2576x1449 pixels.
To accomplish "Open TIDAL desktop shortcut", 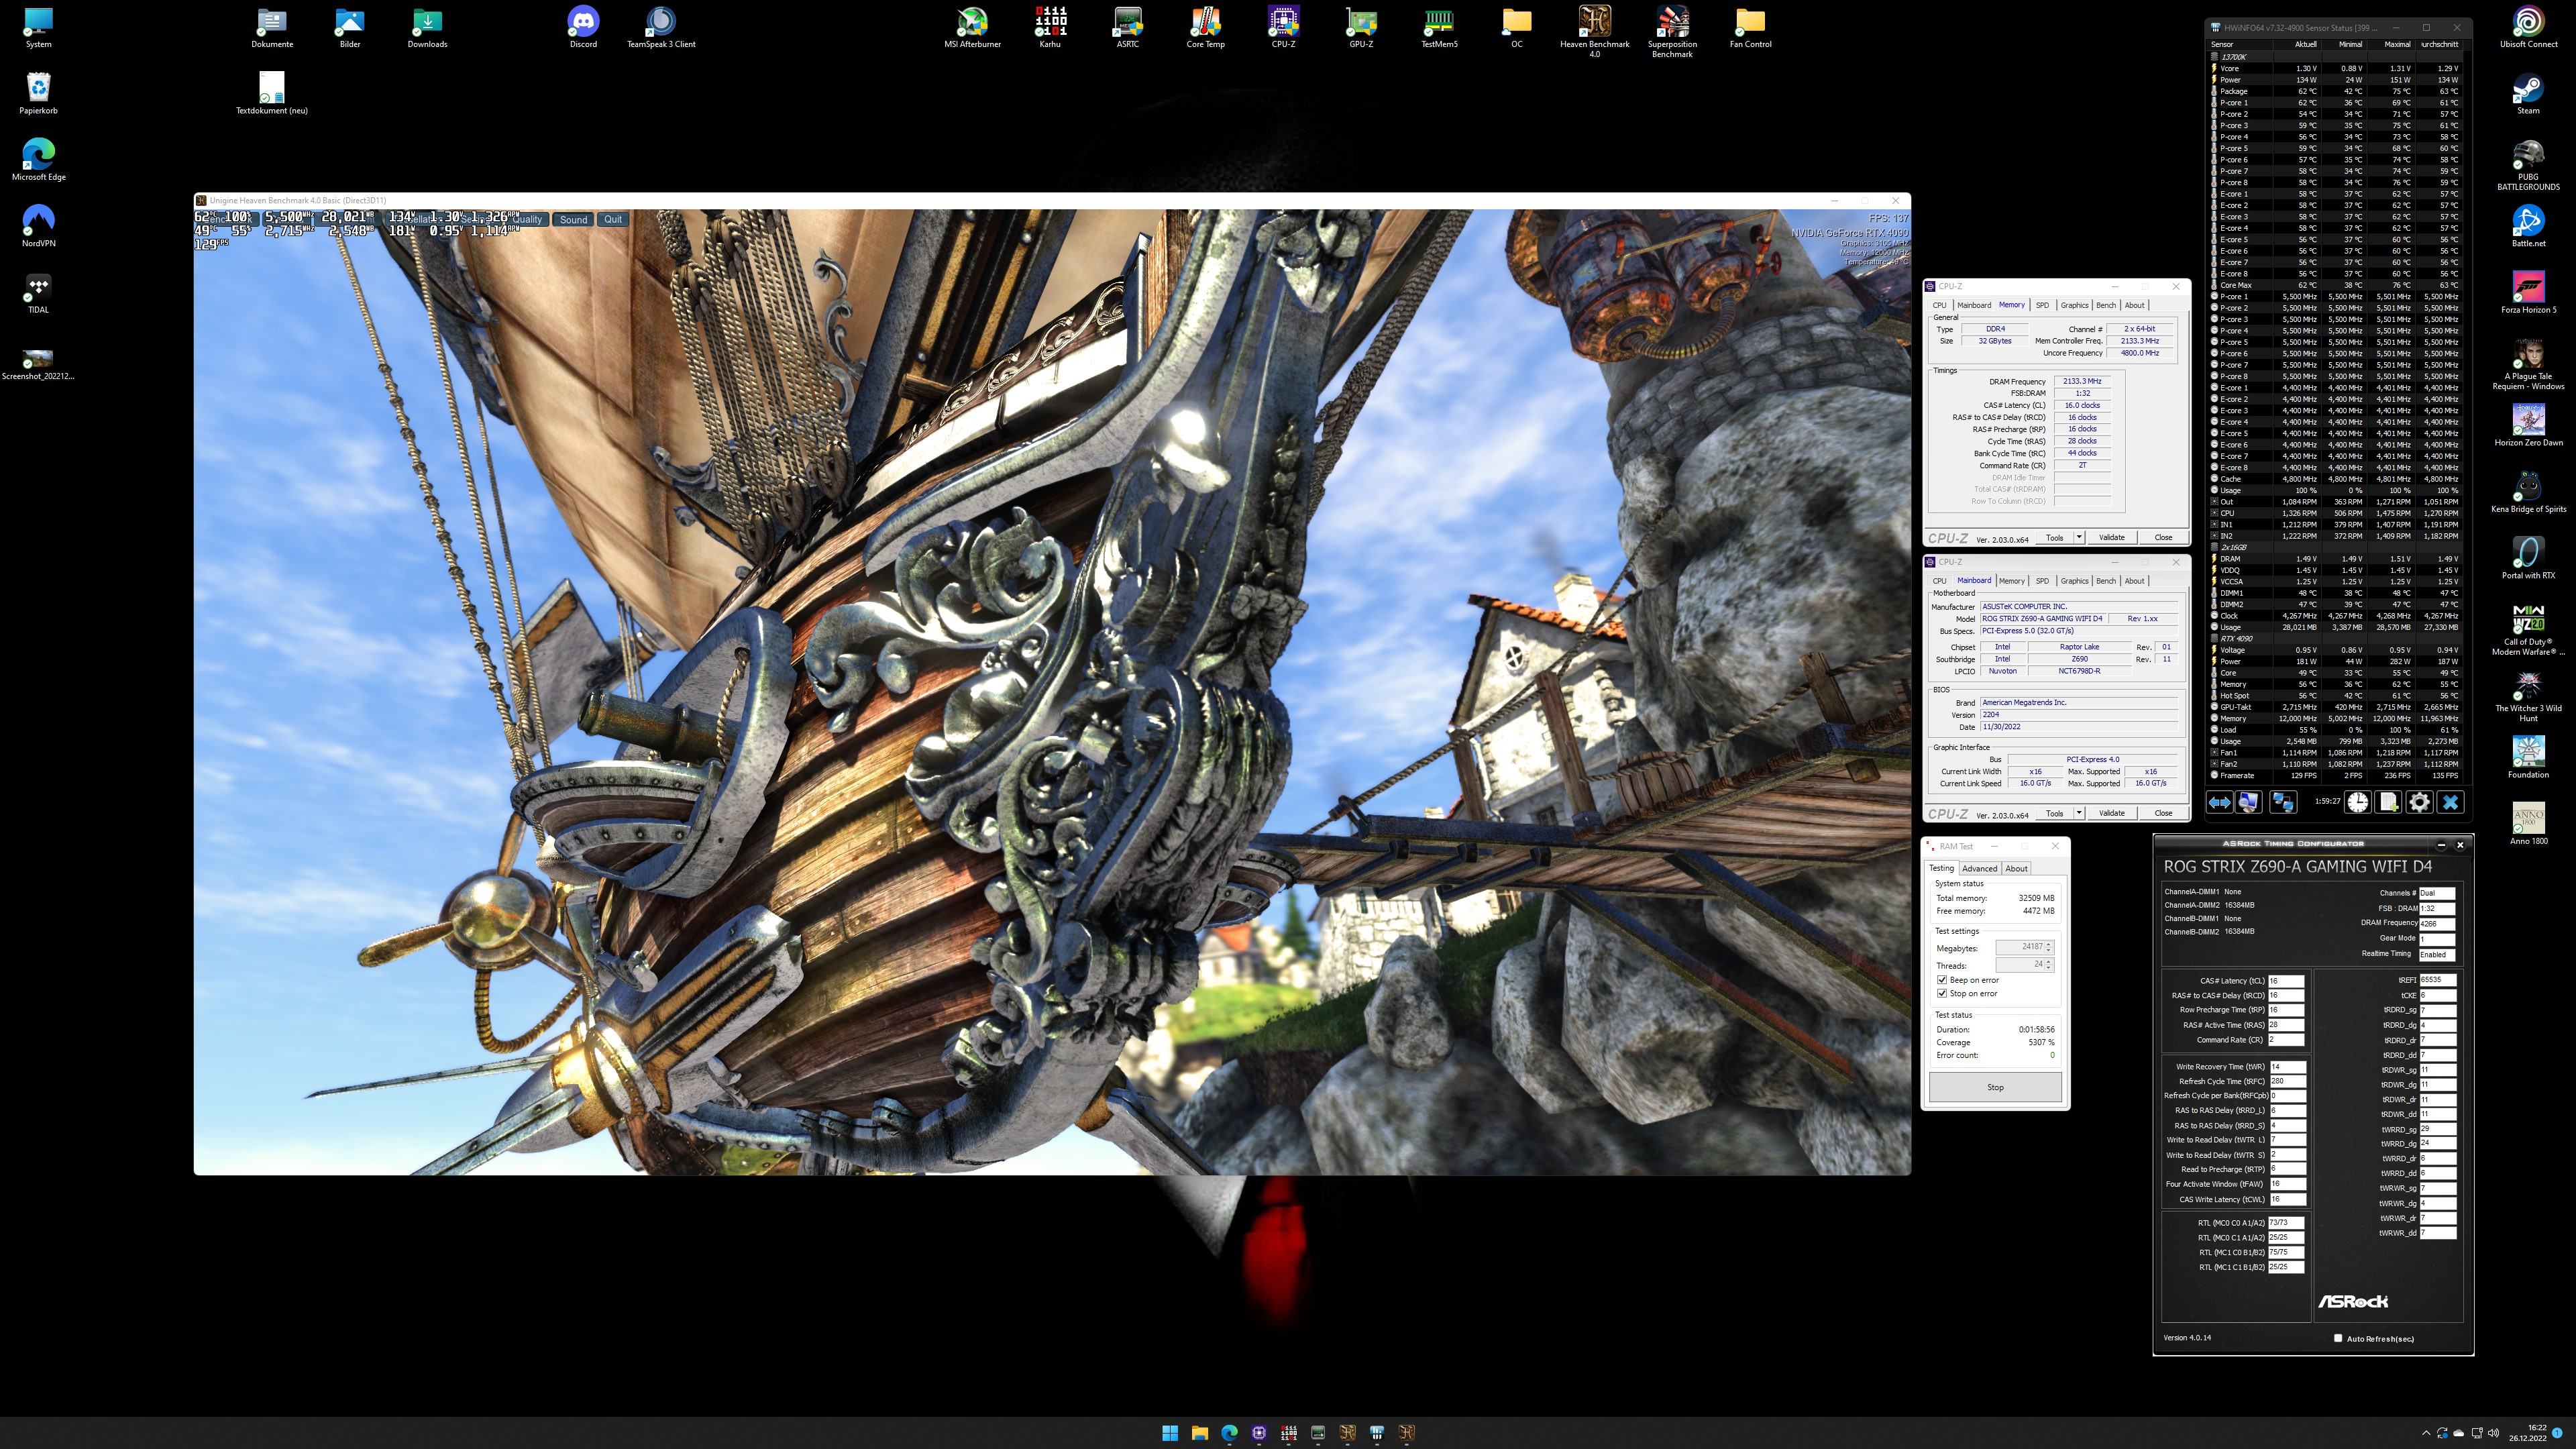I will click(38, 293).
